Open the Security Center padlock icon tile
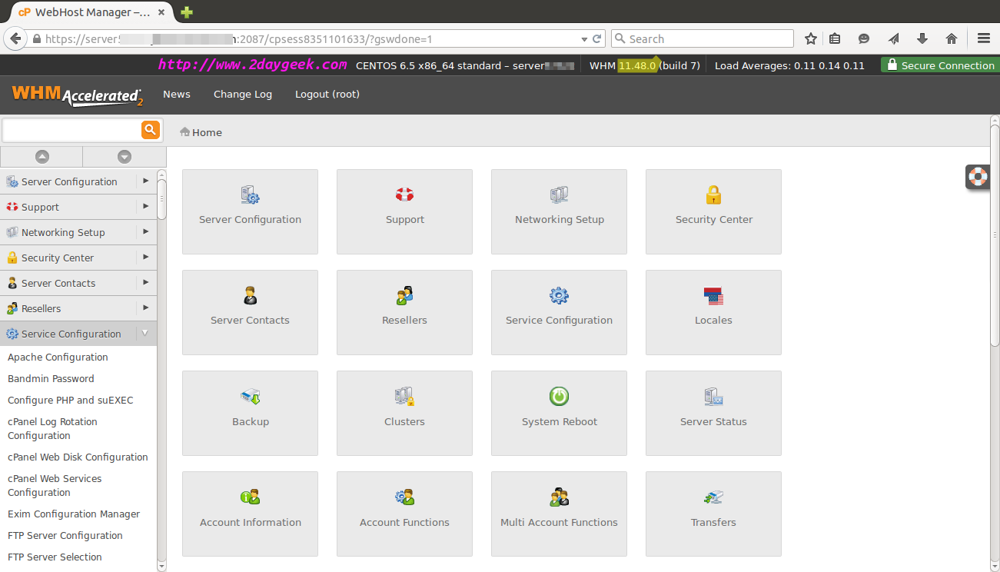The height and width of the screenshot is (572, 1000). (x=713, y=195)
